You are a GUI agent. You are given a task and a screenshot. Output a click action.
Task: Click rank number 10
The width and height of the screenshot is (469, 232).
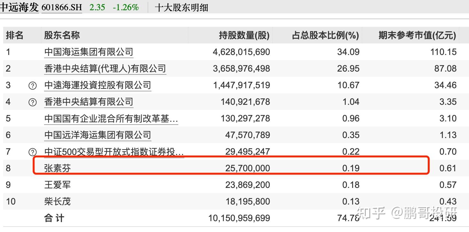(x=11, y=202)
